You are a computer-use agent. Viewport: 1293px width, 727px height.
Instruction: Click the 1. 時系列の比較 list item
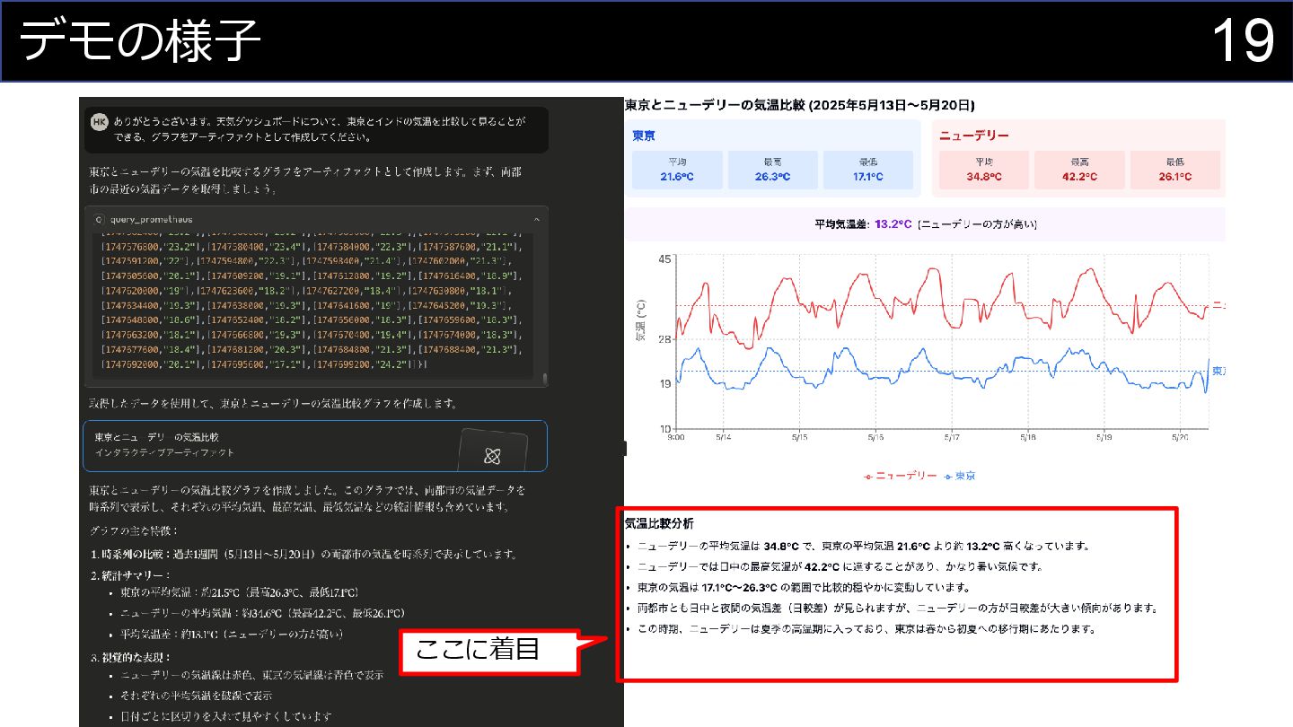(x=305, y=554)
